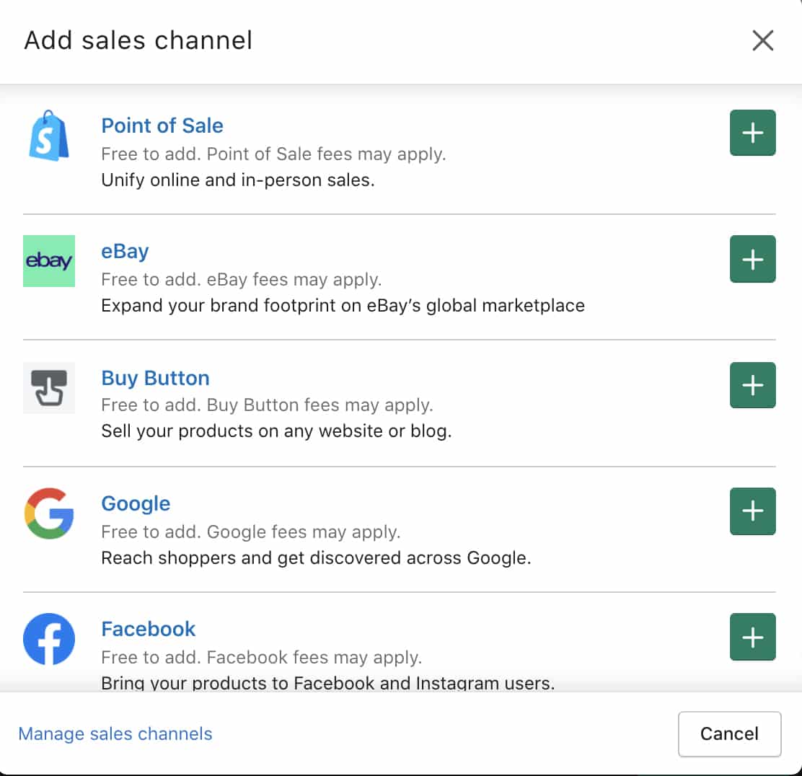Viewport: 802px width, 776px height.
Task: Open the Point of Sale title link
Action: coord(162,125)
